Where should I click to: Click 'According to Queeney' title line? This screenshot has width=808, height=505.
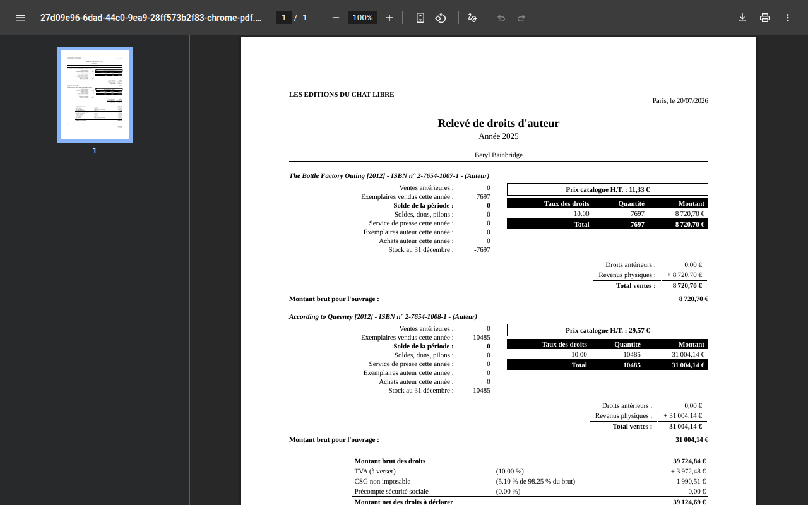tap(383, 316)
